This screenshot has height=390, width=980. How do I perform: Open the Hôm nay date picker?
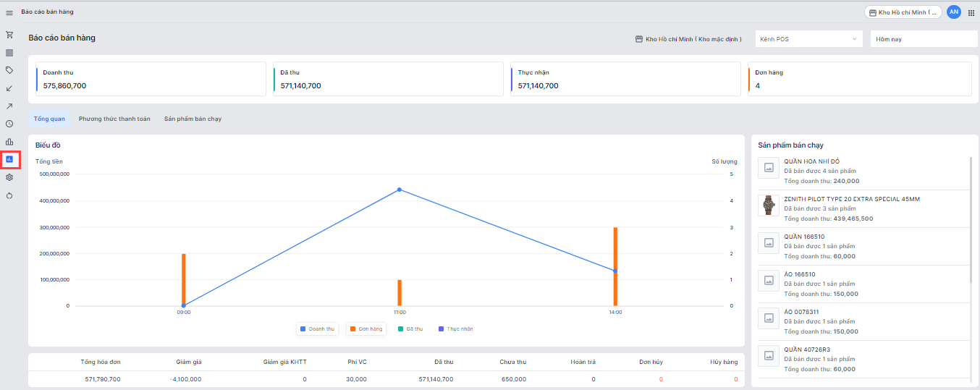click(924, 39)
